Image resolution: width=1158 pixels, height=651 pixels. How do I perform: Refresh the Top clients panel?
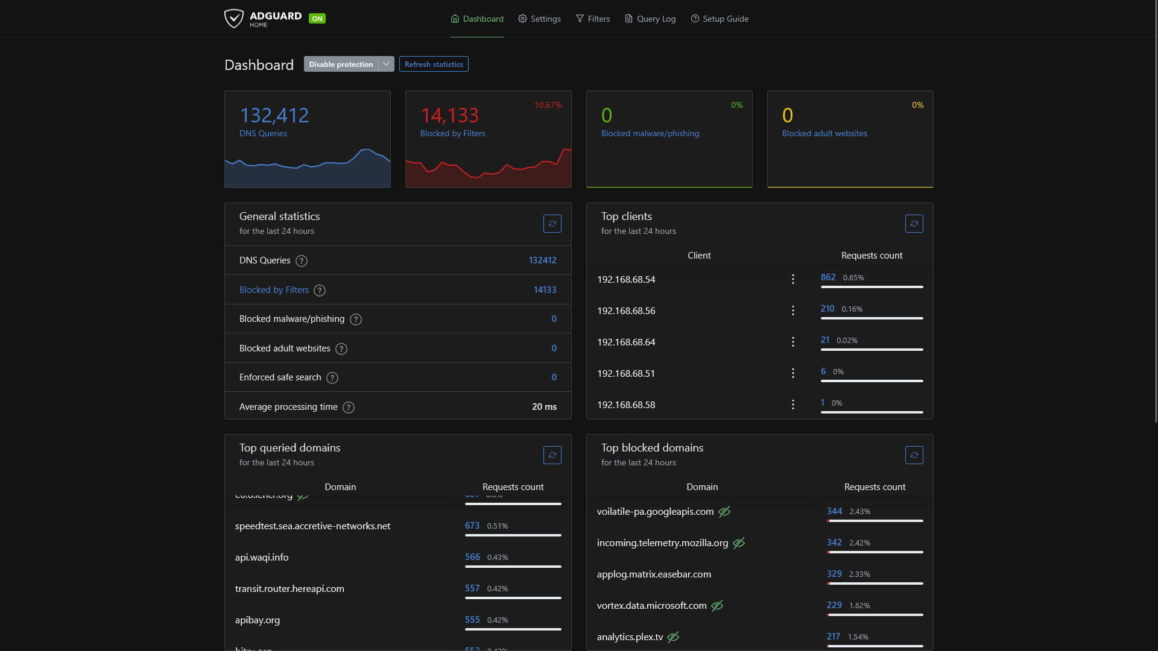point(914,224)
